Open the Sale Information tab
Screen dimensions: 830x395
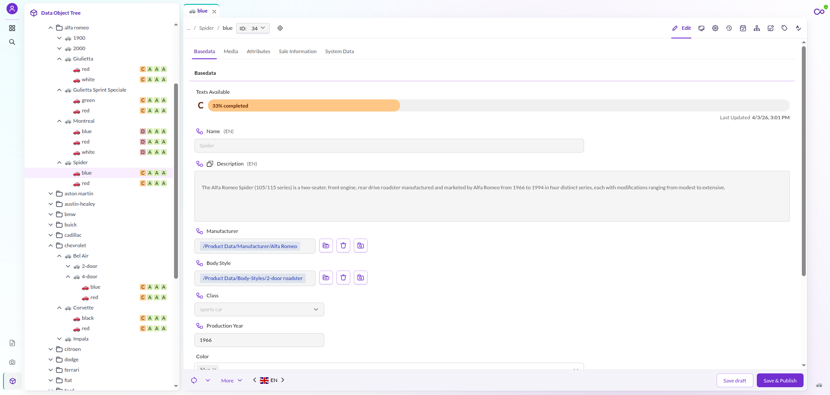pyautogui.click(x=297, y=51)
